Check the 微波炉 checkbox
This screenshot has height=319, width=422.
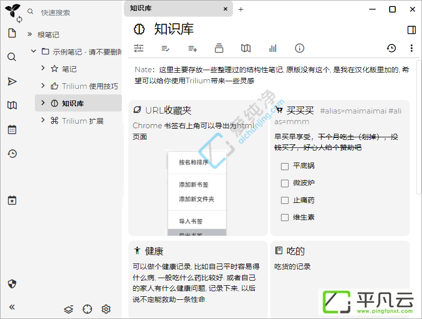click(x=285, y=183)
